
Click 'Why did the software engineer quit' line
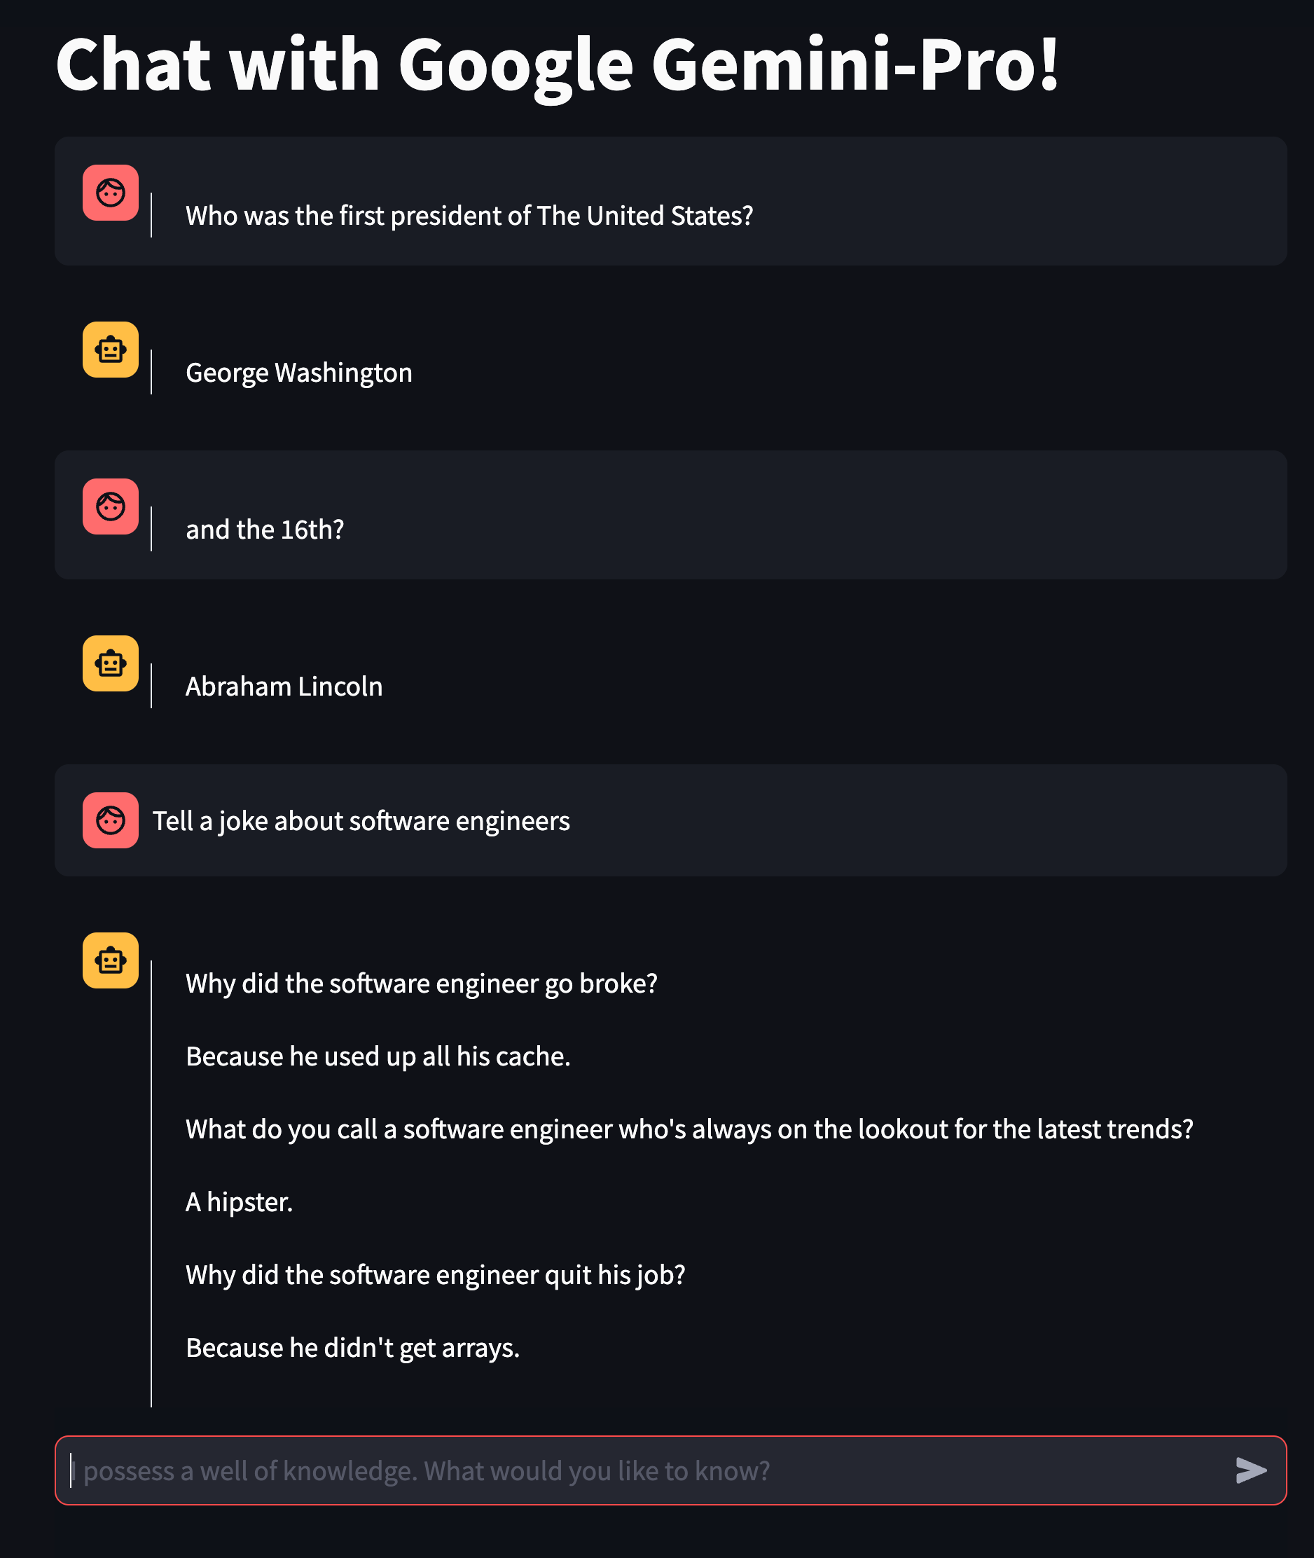(x=435, y=1275)
